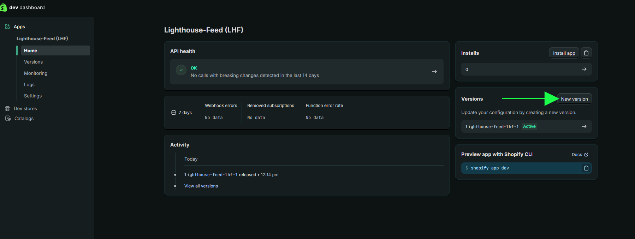Click the external link icon beside Docs
635x239 pixels.
click(x=586, y=155)
